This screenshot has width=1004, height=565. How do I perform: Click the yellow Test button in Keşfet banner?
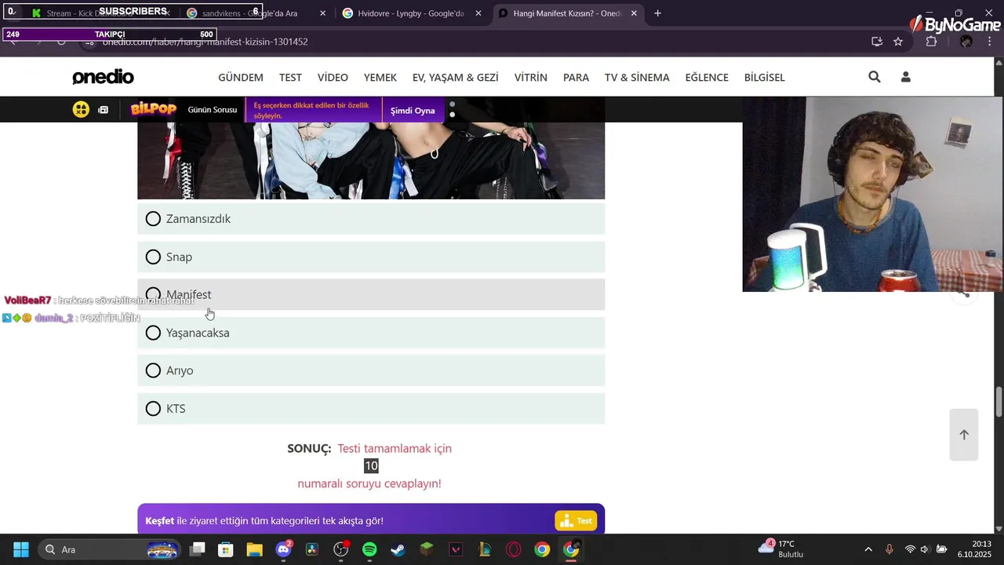pos(576,521)
